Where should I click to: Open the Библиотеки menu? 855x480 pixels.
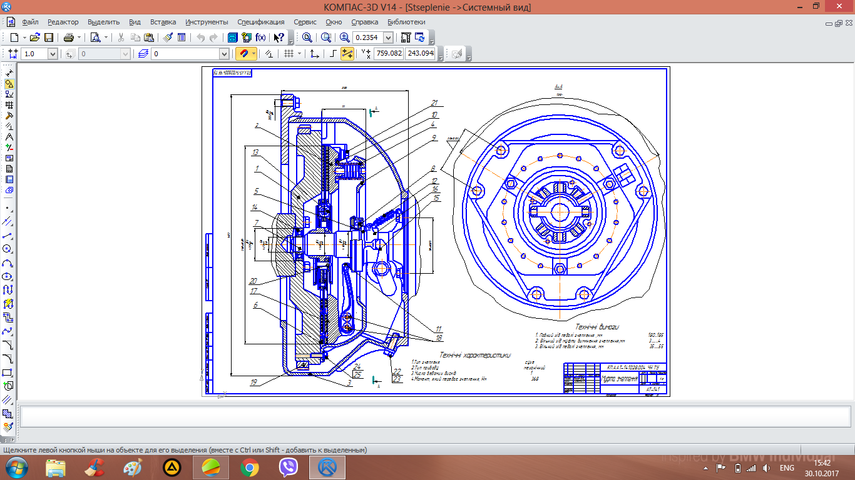[x=406, y=22]
